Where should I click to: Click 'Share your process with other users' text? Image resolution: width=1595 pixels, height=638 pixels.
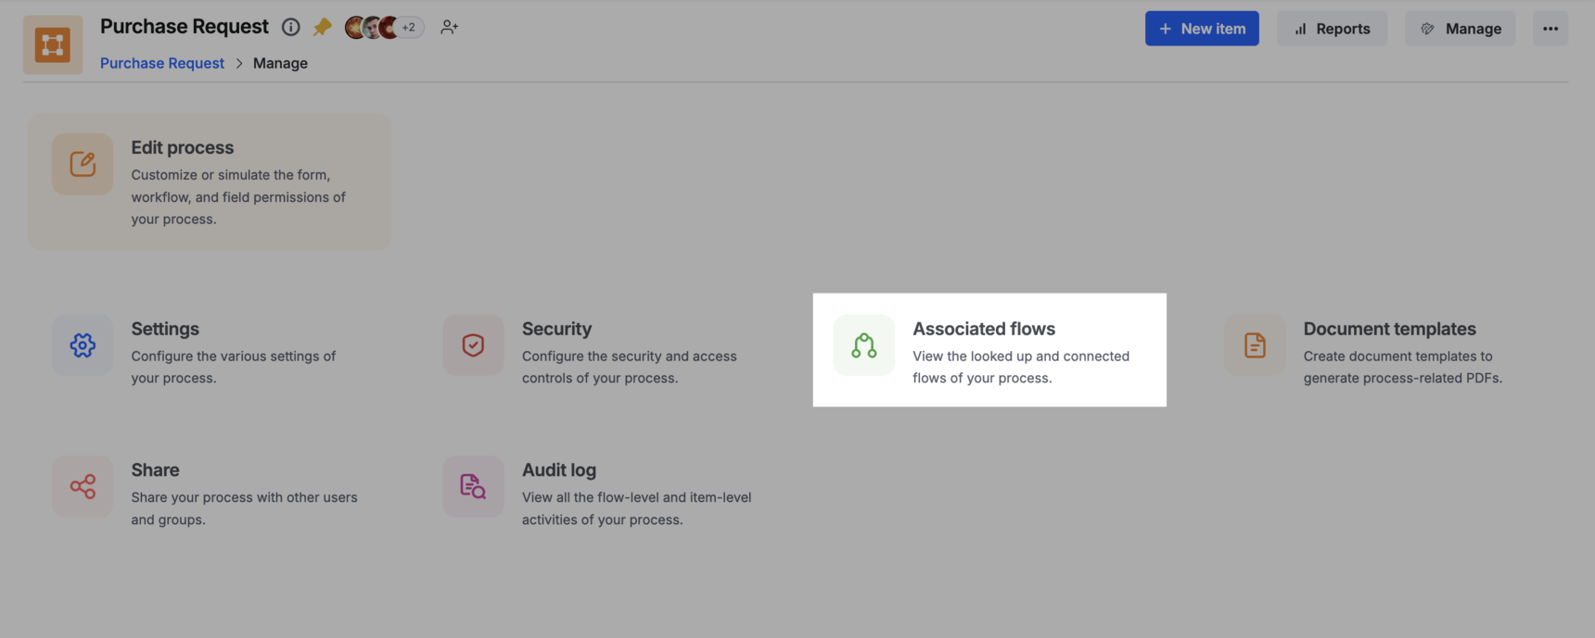244,497
